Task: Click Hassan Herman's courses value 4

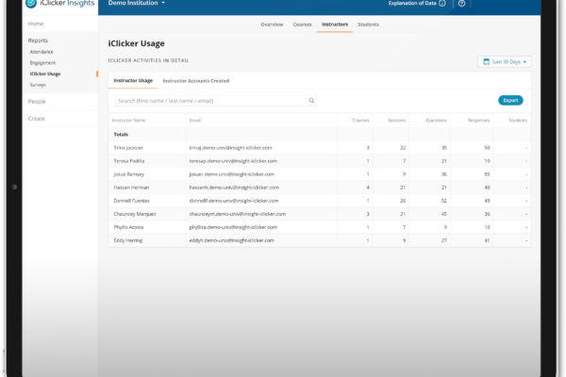Action: pos(368,188)
